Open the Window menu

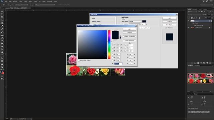point(50,1)
